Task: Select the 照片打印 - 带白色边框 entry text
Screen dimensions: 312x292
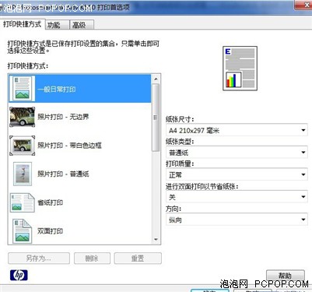Action: point(69,146)
